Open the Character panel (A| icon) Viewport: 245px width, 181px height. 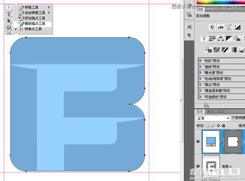(189, 27)
